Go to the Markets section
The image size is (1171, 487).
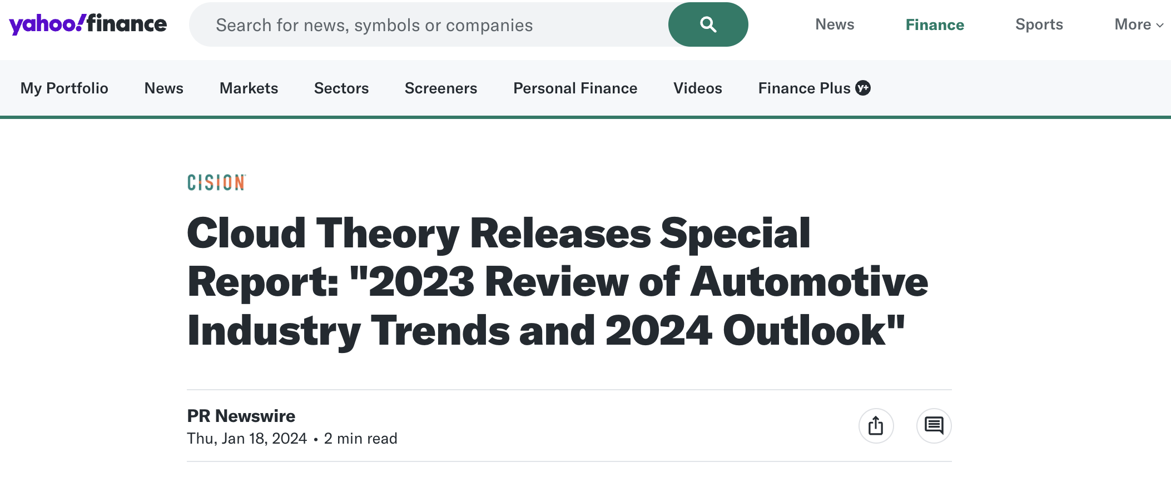249,88
